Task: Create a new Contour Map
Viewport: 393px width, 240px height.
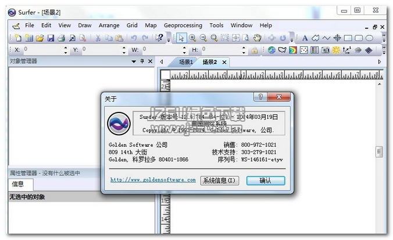Action: pos(293,50)
